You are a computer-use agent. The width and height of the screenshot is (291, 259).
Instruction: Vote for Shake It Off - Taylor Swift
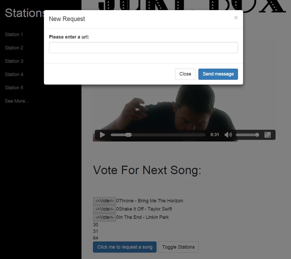tap(104, 209)
